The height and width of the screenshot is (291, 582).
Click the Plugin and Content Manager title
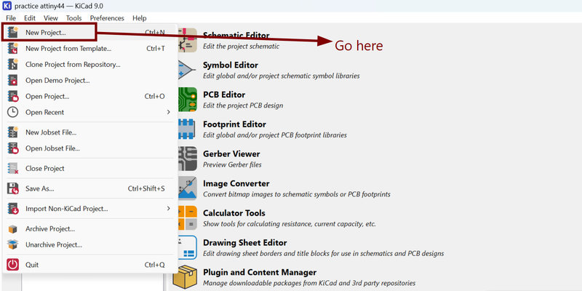tap(260, 272)
